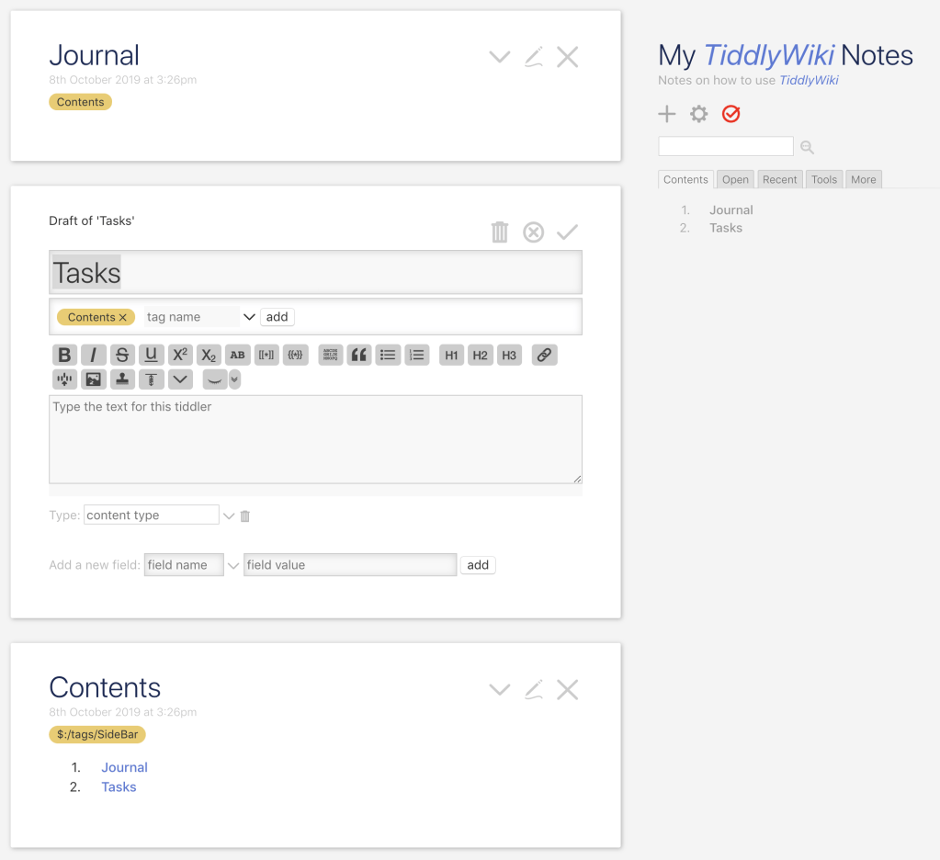This screenshot has height=860, width=940.
Task: Open the Journal link in Contents tiddler
Action: [124, 767]
